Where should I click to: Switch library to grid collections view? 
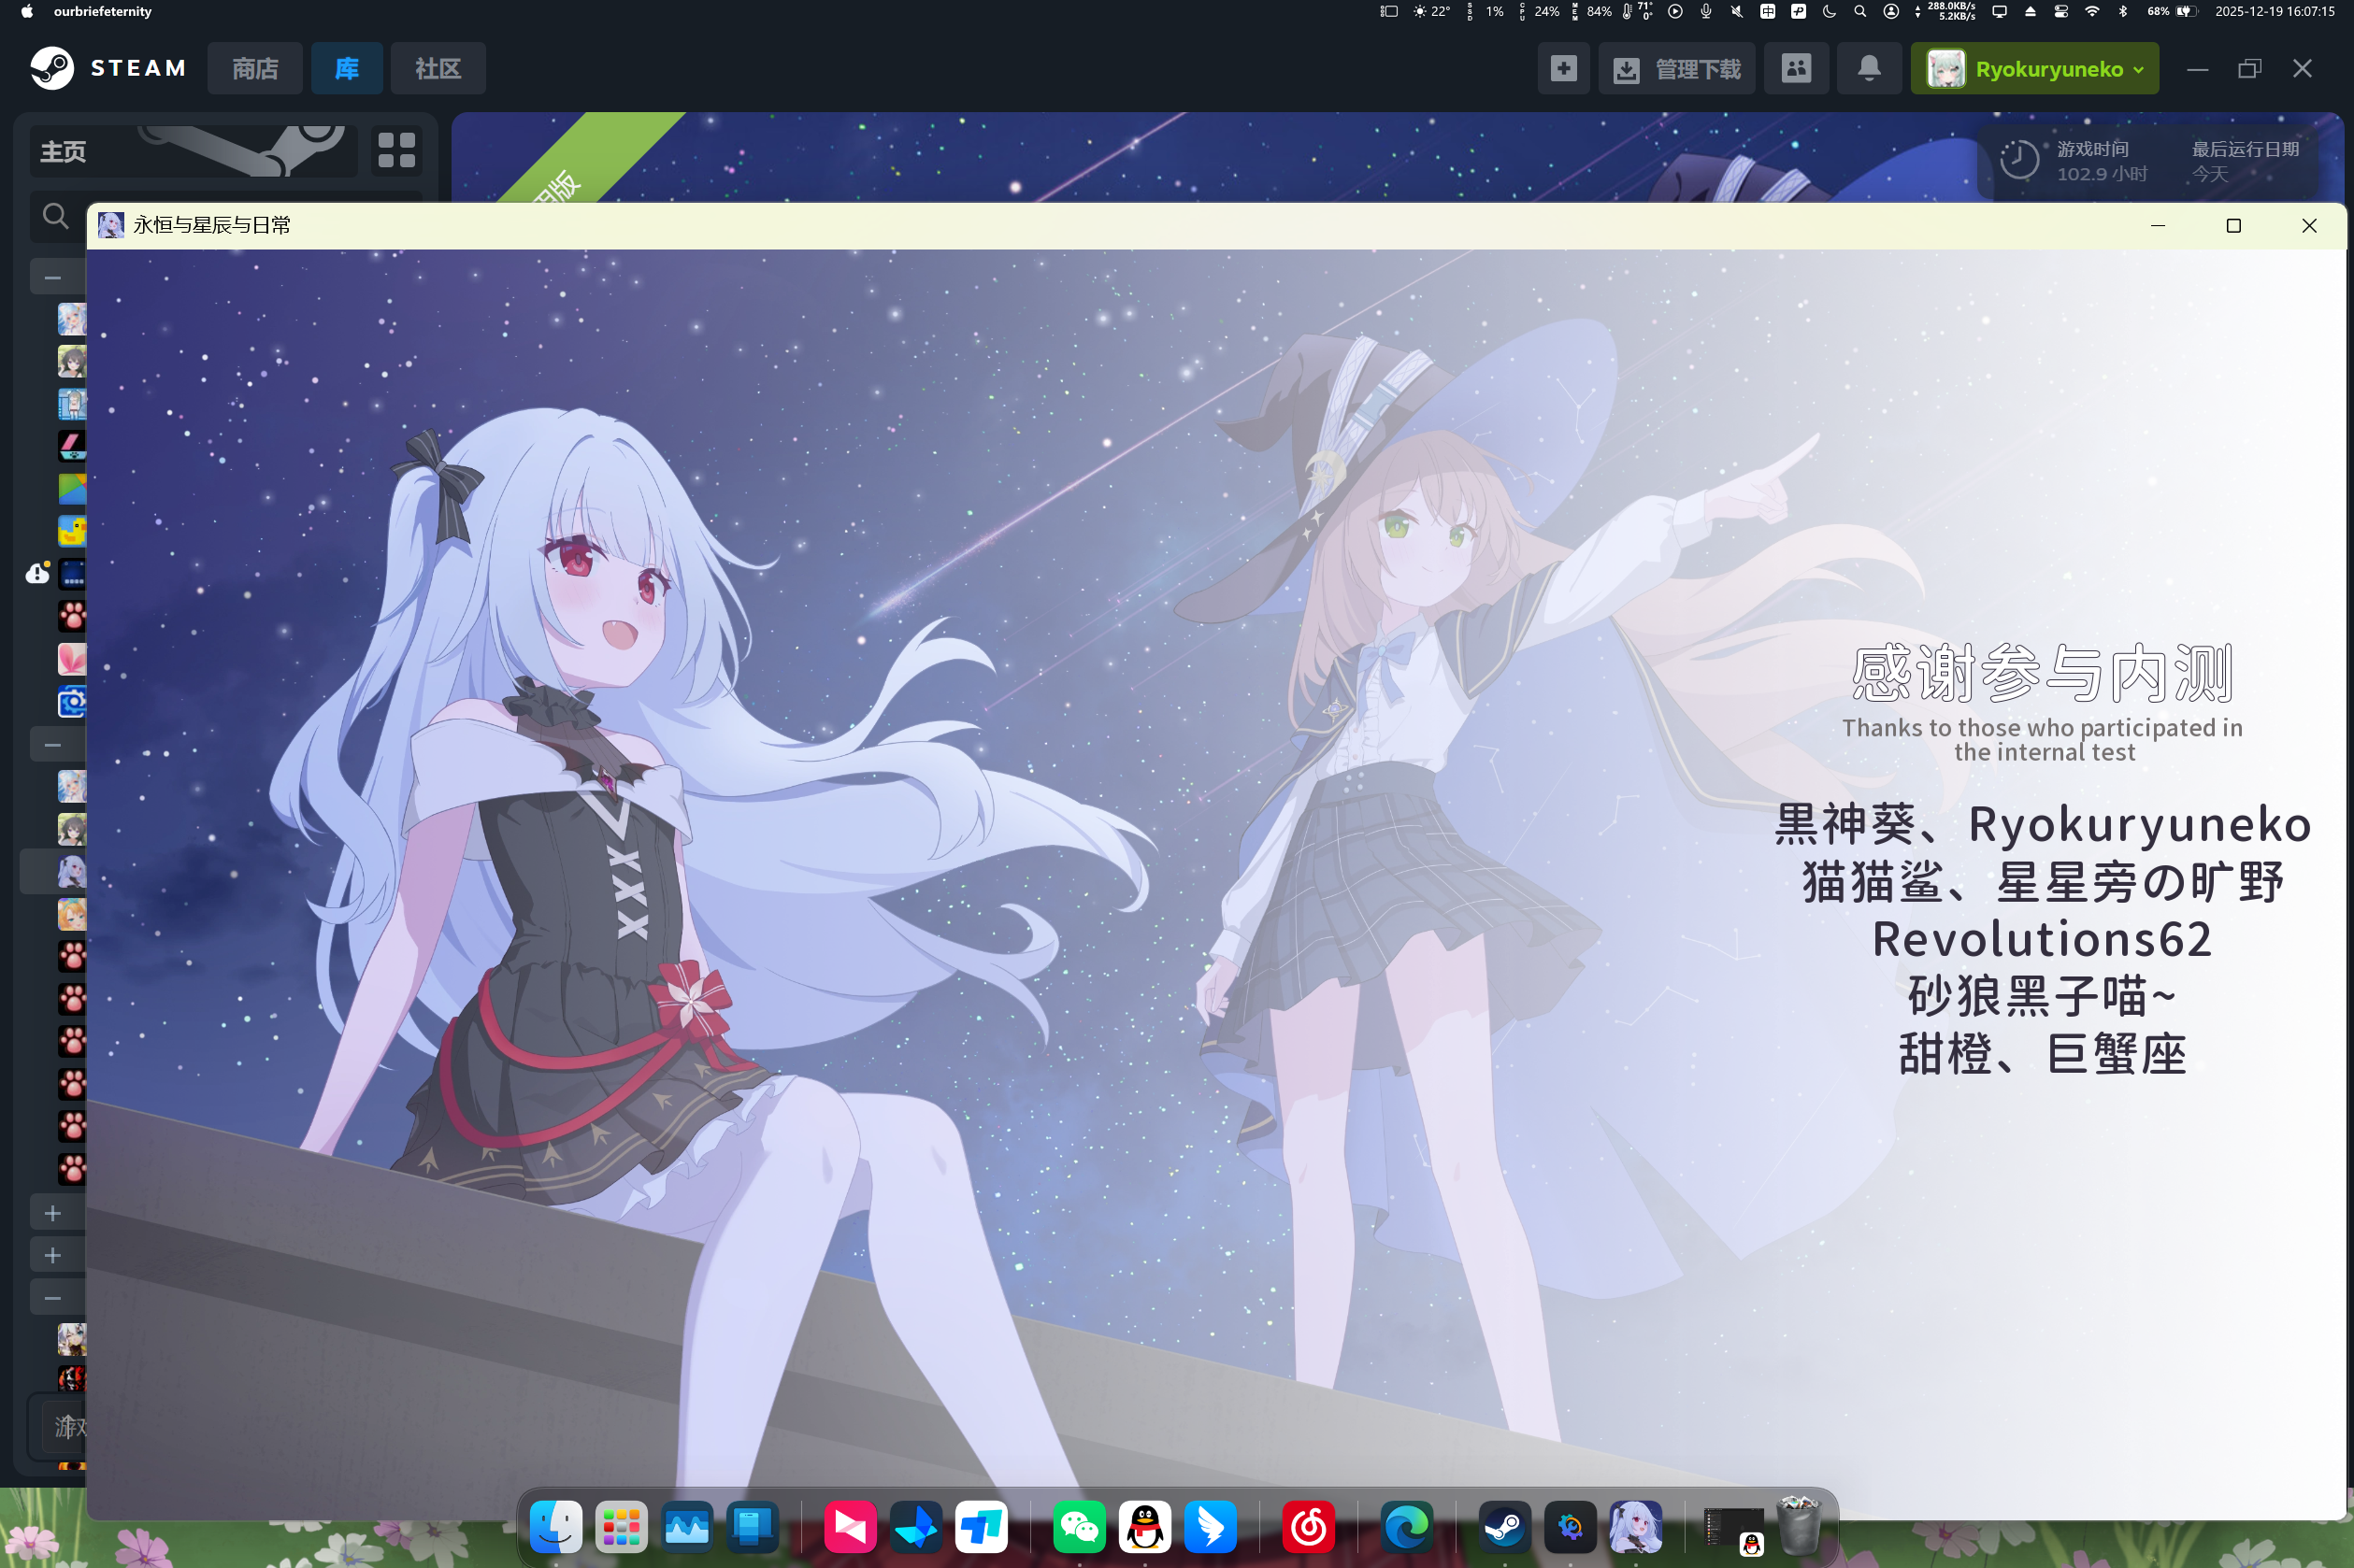[x=396, y=151]
